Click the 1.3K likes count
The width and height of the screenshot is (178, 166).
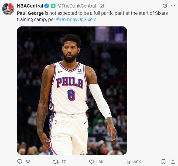click(x=100, y=162)
